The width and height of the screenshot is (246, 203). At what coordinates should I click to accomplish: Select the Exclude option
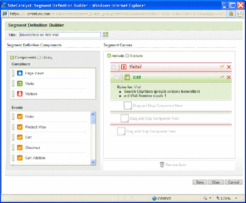click(x=134, y=56)
